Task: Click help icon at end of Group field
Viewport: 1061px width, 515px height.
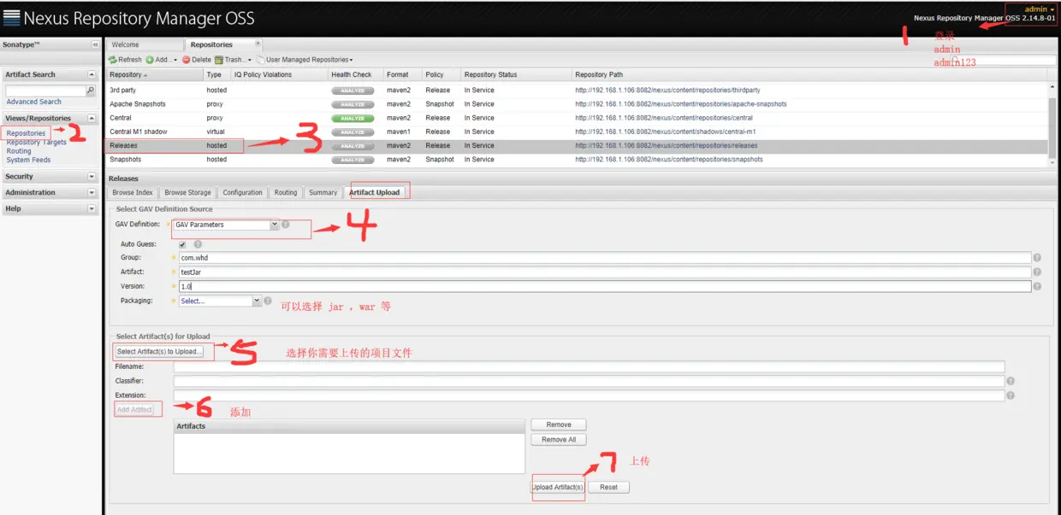Action: tap(1037, 257)
